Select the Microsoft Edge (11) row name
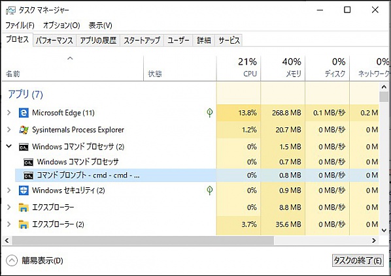The height and width of the screenshot is (276, 391). (x=63, y=113)
